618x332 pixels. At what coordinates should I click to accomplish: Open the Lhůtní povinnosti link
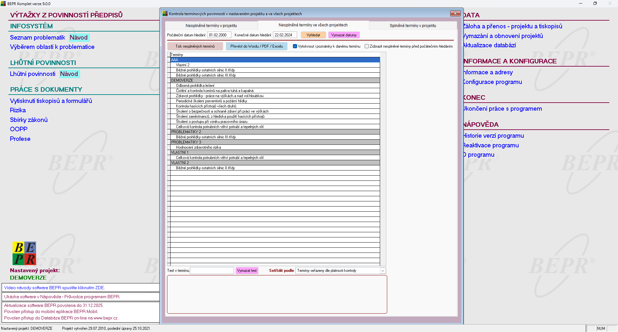pos(33,74)
